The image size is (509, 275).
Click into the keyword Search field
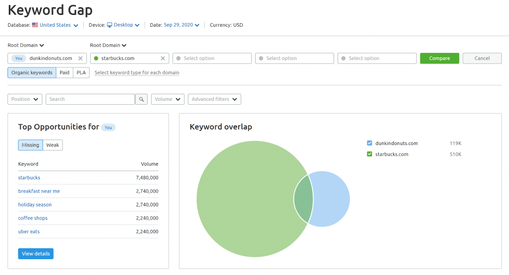tap(90, 99)
